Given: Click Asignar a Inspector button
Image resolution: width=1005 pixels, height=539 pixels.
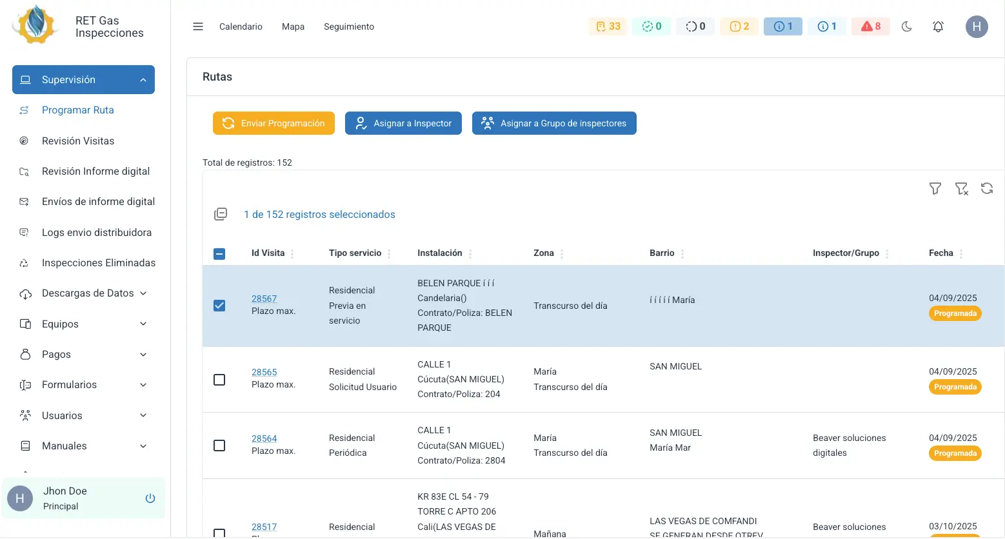Looking at the screenshot, I should click(403, 123).
